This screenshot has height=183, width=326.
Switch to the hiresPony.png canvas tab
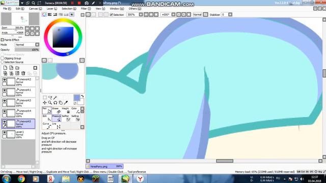tap(104, 166)
